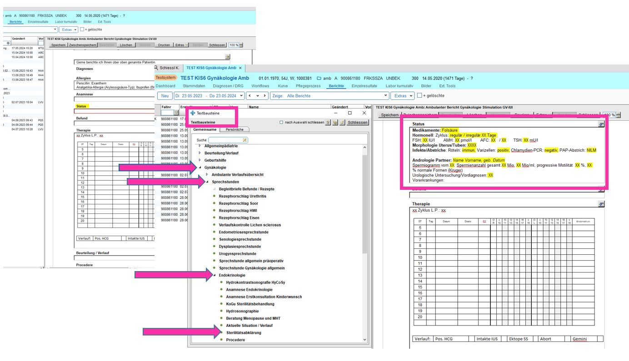Switch to the Persönliche tab

tap(234, 130)
